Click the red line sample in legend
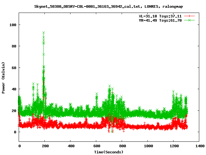This screenshot has height=155, width=206. [x=190, y=16]
